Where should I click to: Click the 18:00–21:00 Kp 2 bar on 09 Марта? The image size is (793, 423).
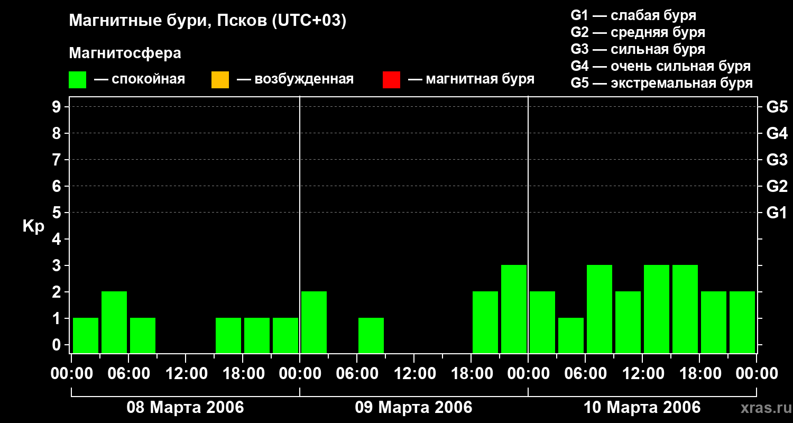(485, 322)
